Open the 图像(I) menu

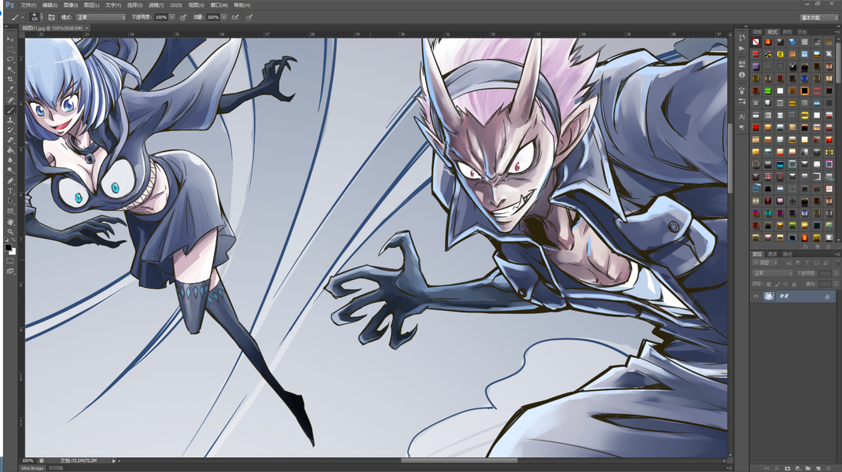point(71,5)
